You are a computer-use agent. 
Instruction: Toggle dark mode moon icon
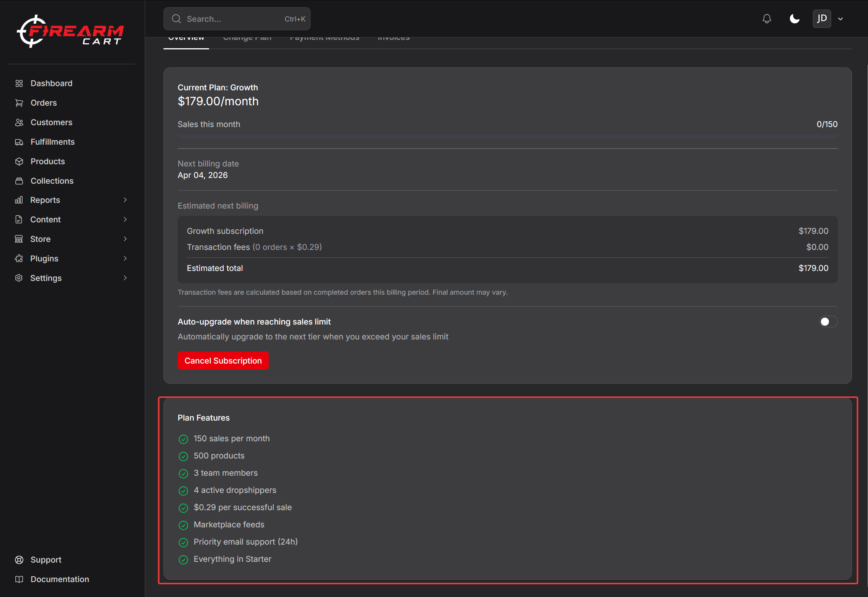[x=795, y=19]
